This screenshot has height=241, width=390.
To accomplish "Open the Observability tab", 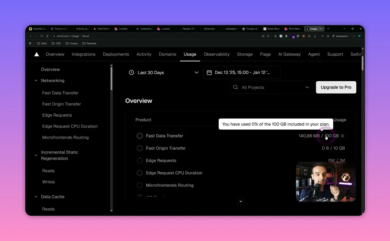I will [x=216, y=54].
